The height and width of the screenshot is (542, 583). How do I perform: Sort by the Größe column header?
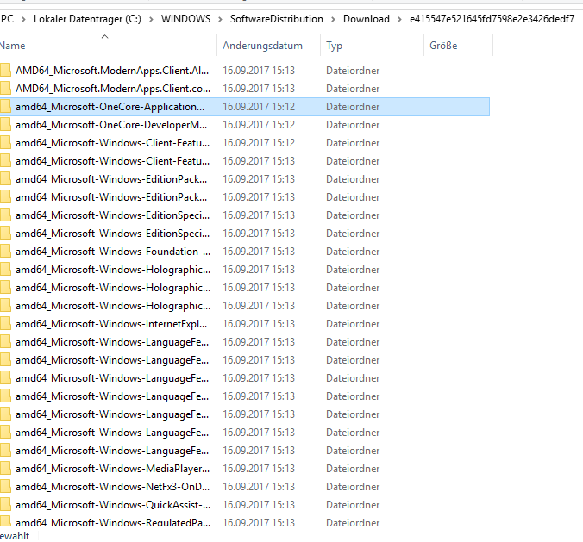pos(443,46)
